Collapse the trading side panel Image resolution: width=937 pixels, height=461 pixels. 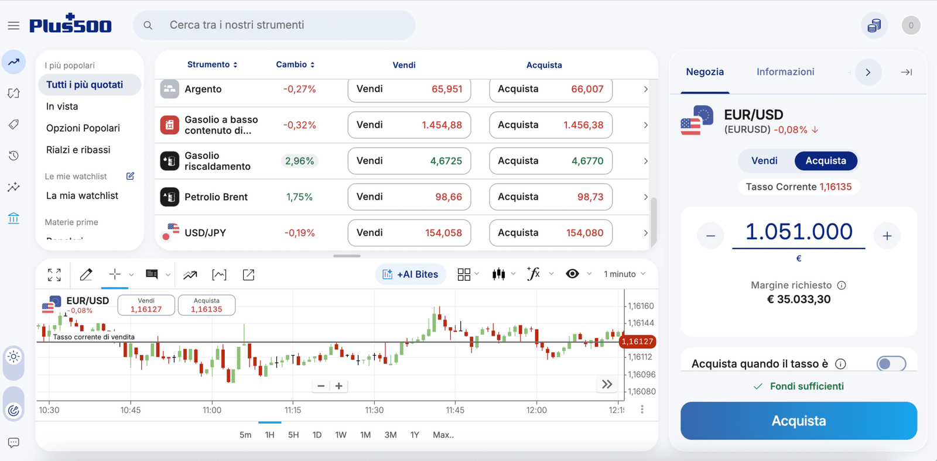[x=907, y=72]
